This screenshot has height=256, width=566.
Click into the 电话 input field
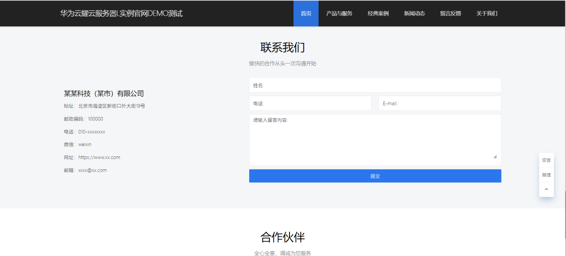pos(310,103)
